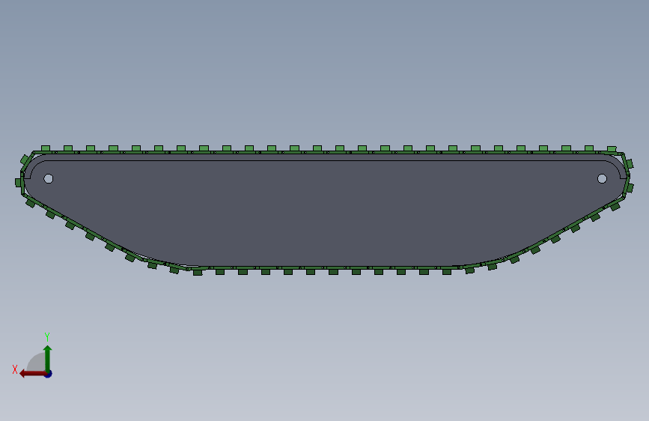Screen dimensions: 649x421
Task: Pick the right circular hole in the plate
Action: (603, 178)
